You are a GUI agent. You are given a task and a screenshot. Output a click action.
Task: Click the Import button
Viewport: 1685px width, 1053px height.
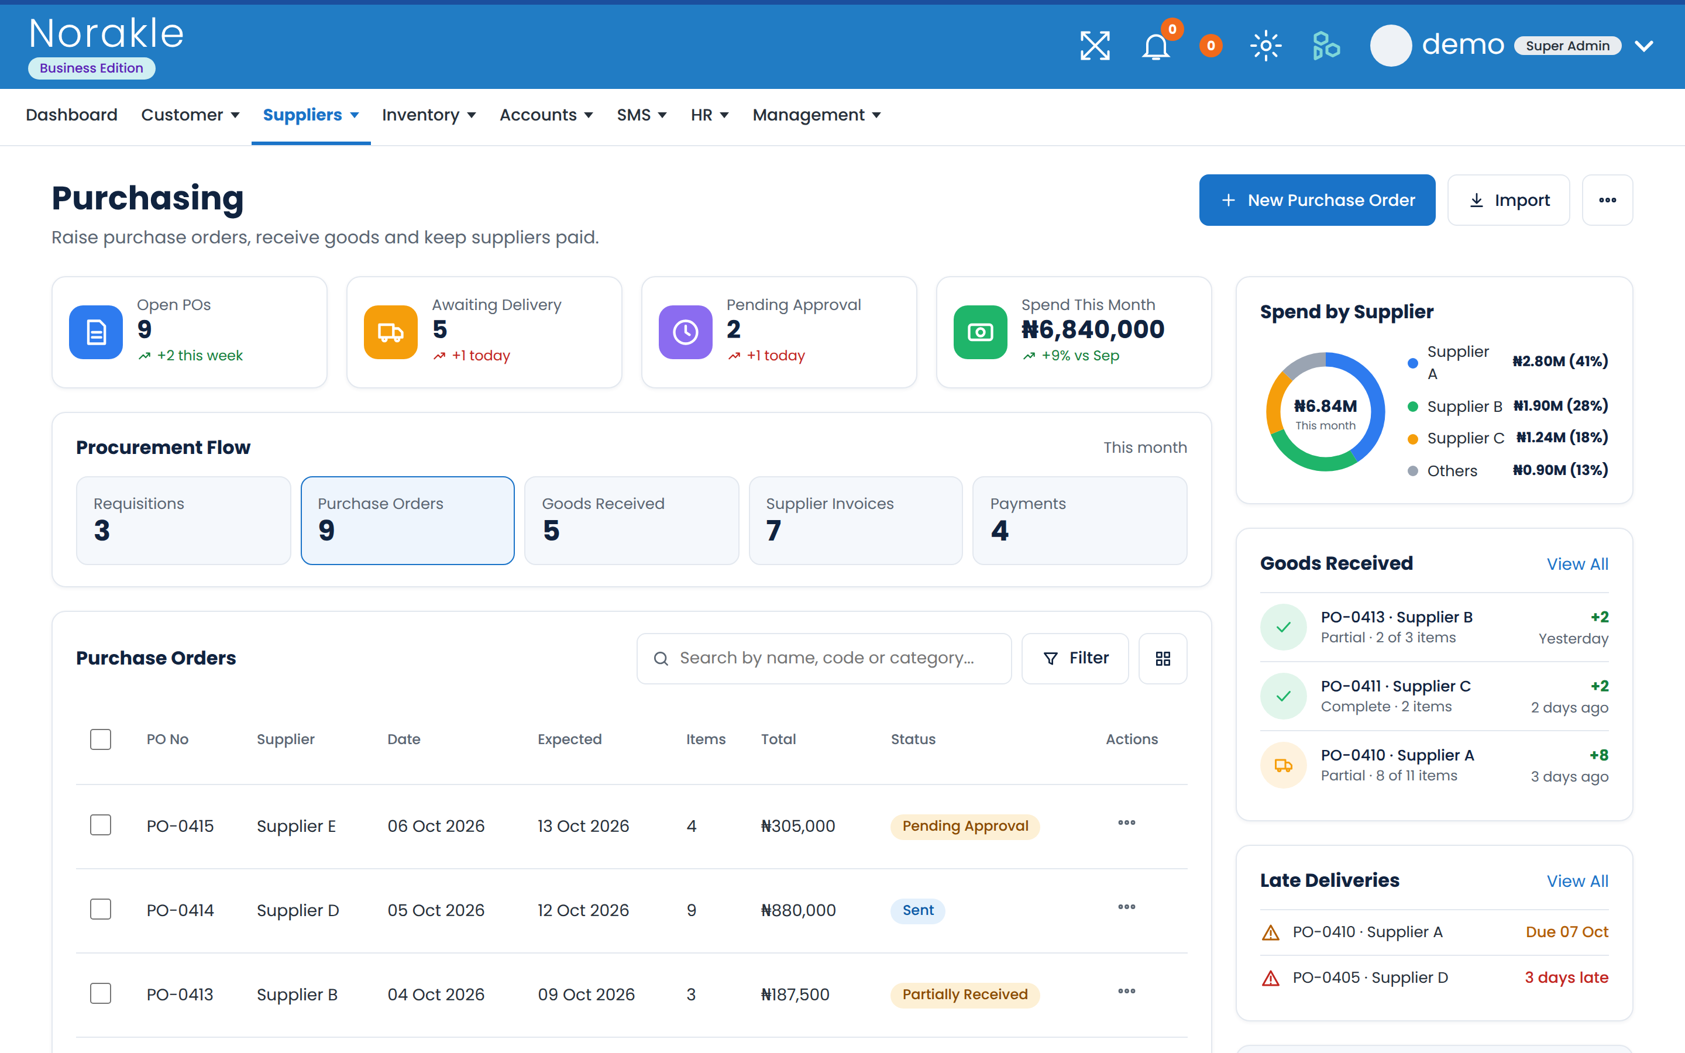point(1508,200)
